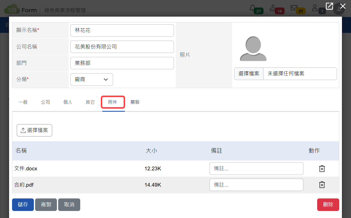Click the 公司名稱 field 花美股份有限公司
This screenshot has height=218, width=351.
point(122,47)
